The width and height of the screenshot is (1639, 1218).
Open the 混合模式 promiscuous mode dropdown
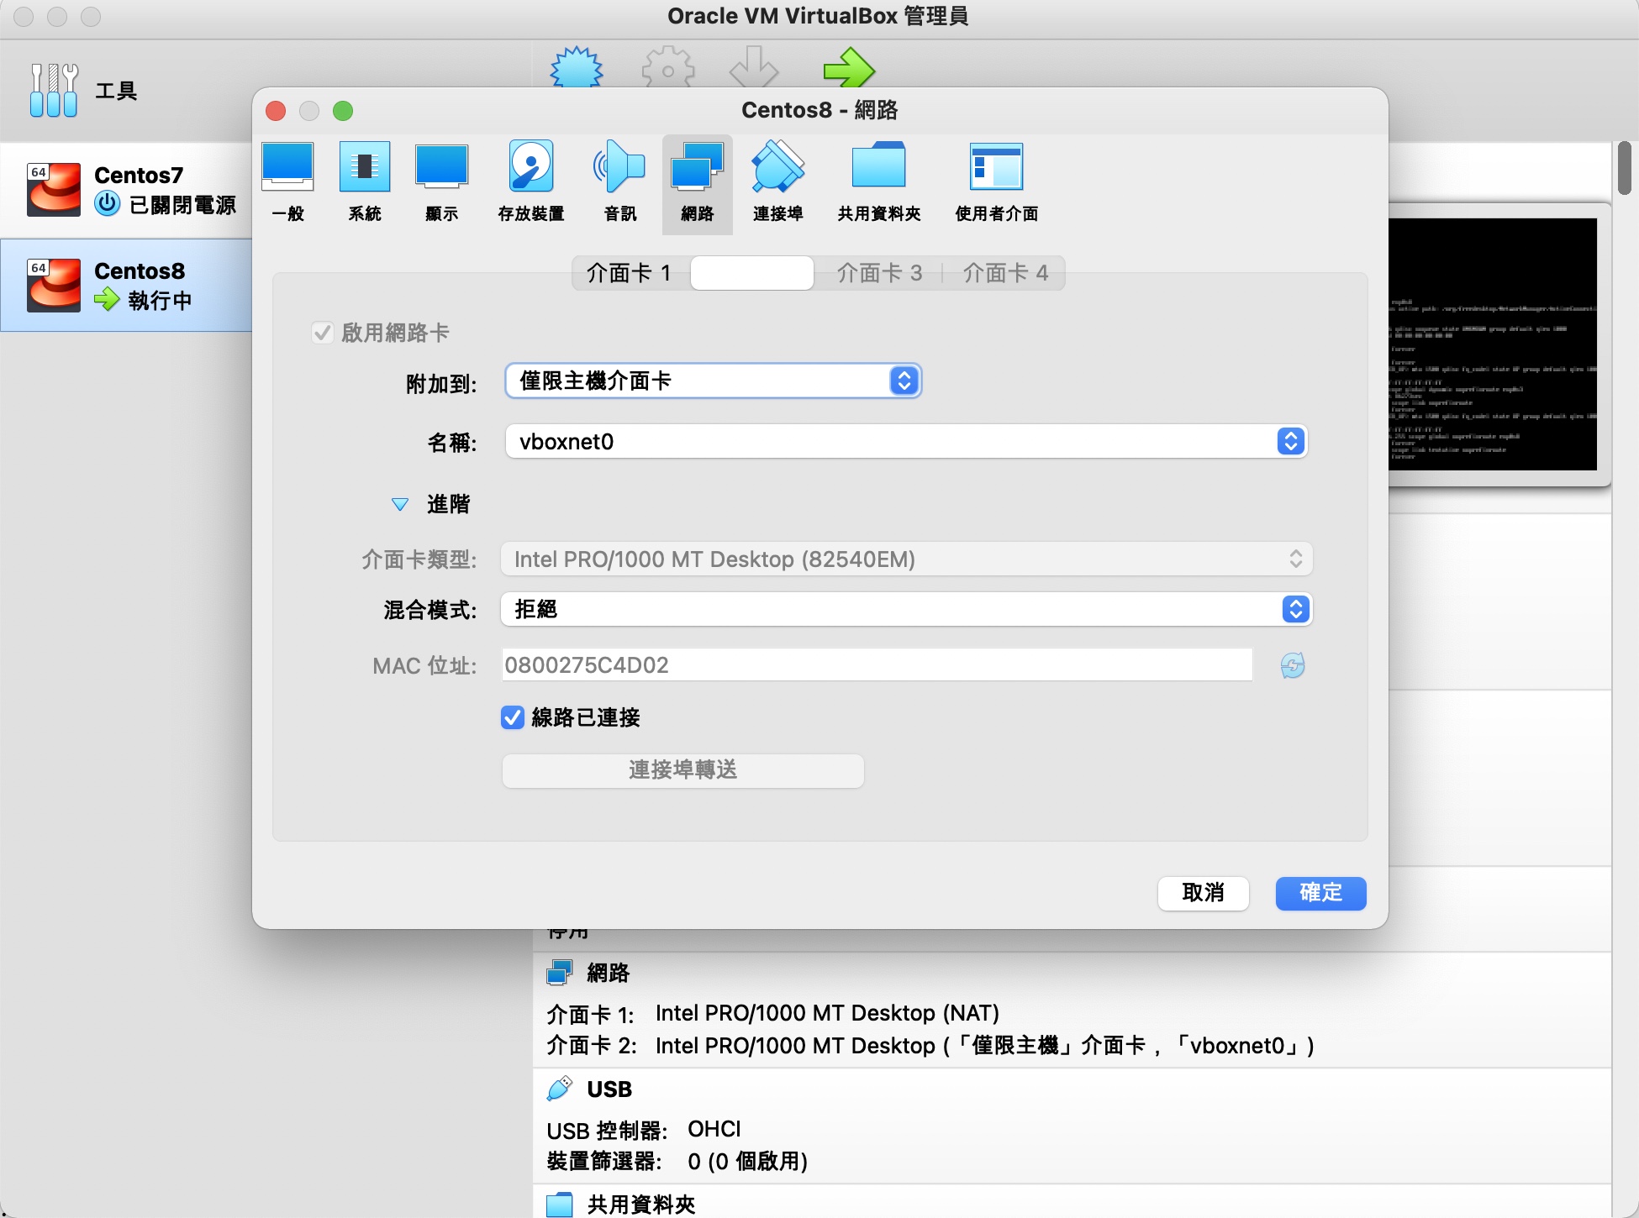pyautogui.click(x=906, y=609)
